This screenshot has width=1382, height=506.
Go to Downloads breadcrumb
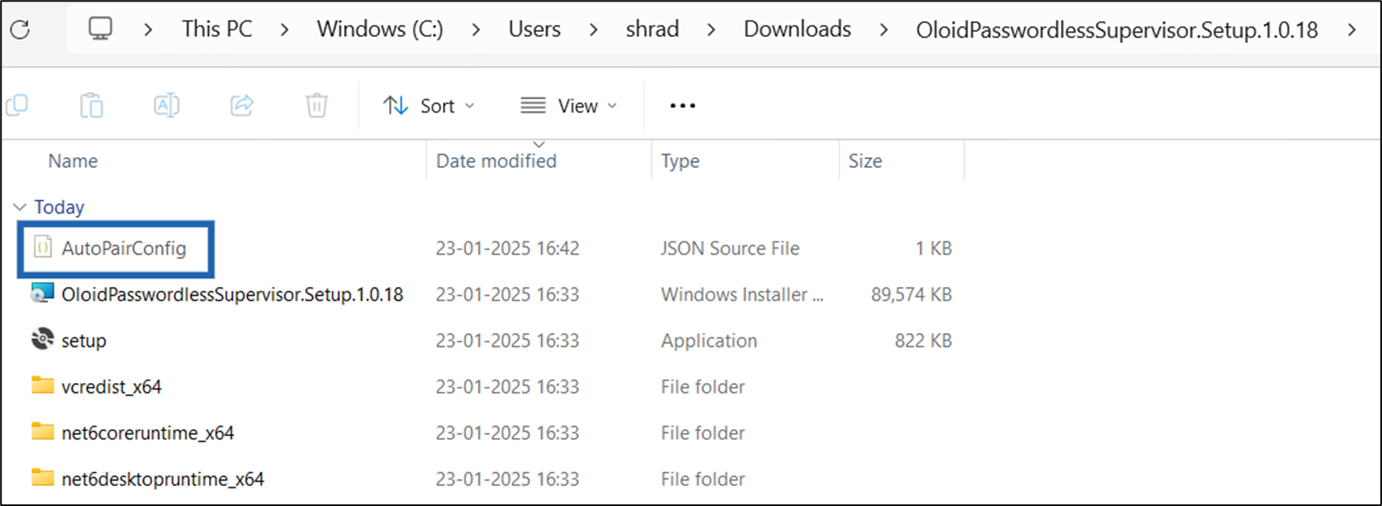[797, 30]
